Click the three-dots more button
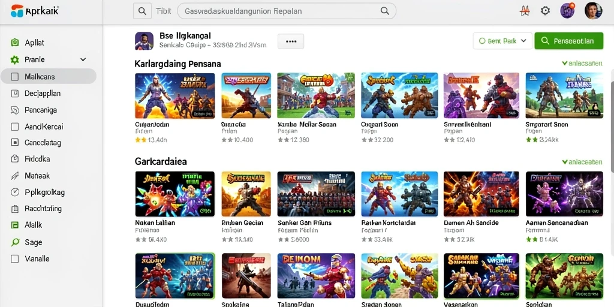The width and height of the screenshot is (614, 307). (291, 41)
